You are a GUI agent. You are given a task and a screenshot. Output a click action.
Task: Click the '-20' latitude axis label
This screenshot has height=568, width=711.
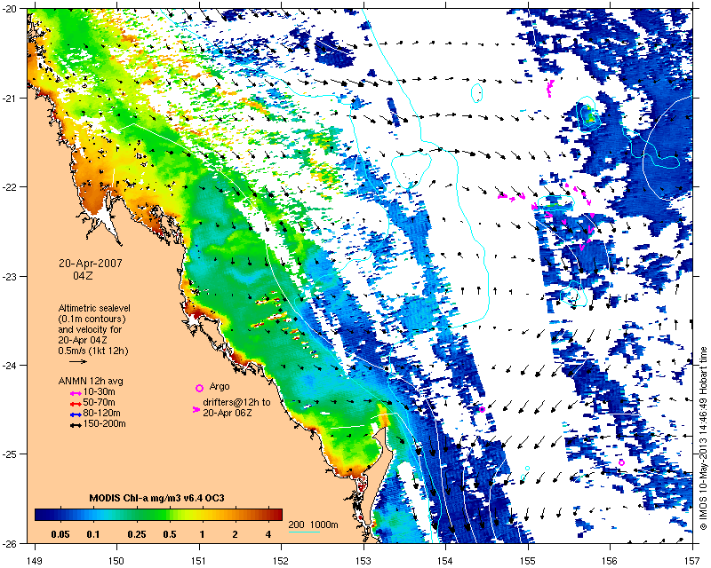(x=9, y=9)
